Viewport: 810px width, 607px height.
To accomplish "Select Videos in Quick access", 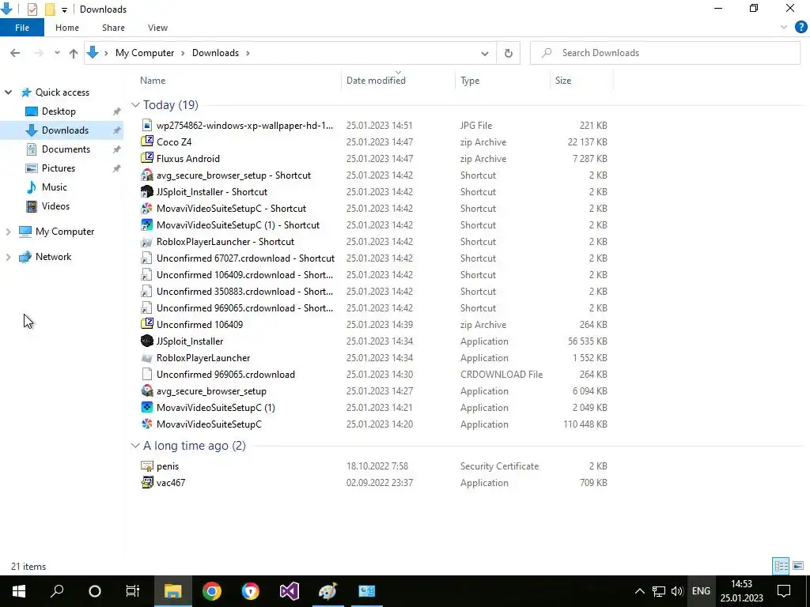I will coord(55,206).
